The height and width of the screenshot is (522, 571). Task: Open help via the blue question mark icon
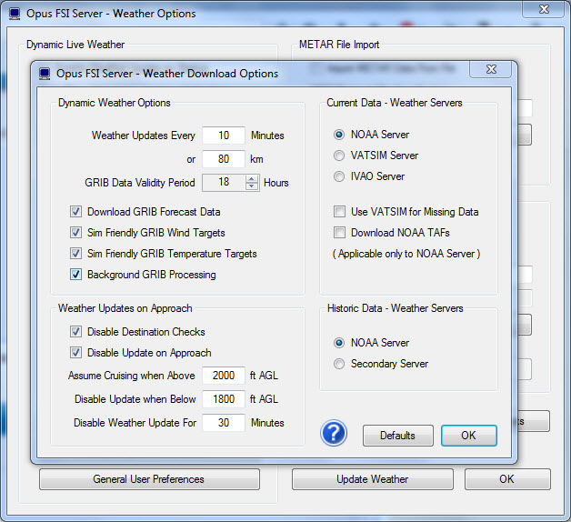pyautogui.click(x=334, y=433)
